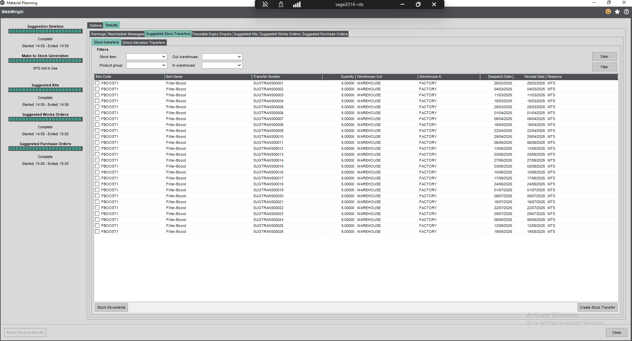The width and height of the screenshot is (632, 341).
Task: Click the Create Stock Transfer button
Action: (597, 307)
